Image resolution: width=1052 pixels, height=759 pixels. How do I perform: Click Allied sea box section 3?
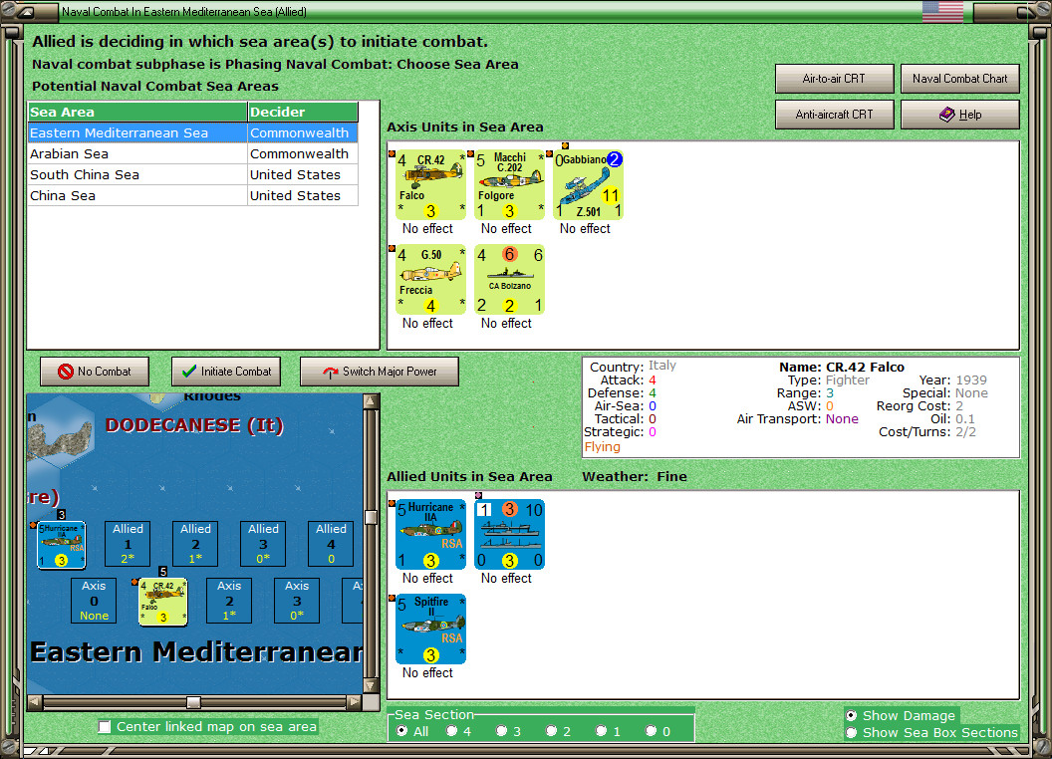click(x=263, y=544)
